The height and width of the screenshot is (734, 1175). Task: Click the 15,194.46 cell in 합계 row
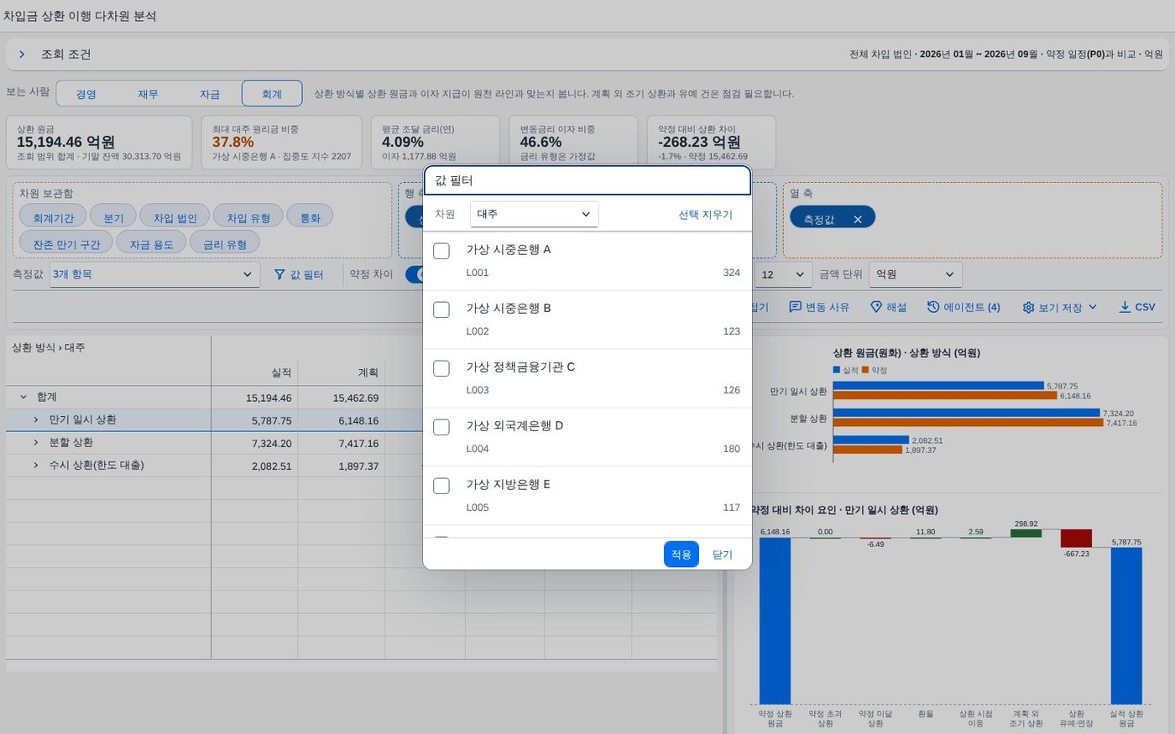tap(253, 398)
